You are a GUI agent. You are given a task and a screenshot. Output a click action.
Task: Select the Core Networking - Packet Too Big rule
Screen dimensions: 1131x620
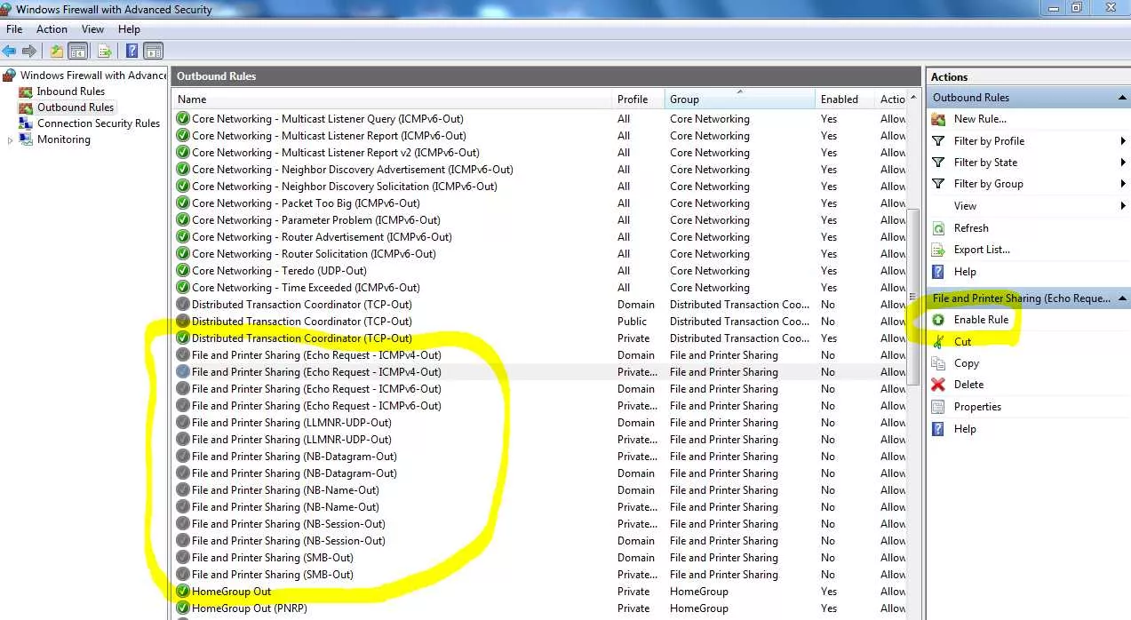coord(306,203)
